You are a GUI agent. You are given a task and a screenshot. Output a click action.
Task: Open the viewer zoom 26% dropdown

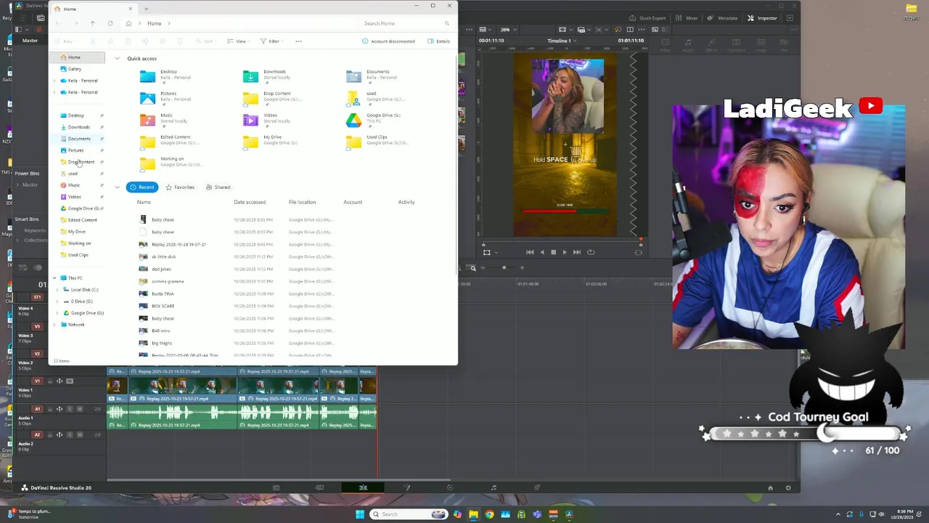click(507, 30)
